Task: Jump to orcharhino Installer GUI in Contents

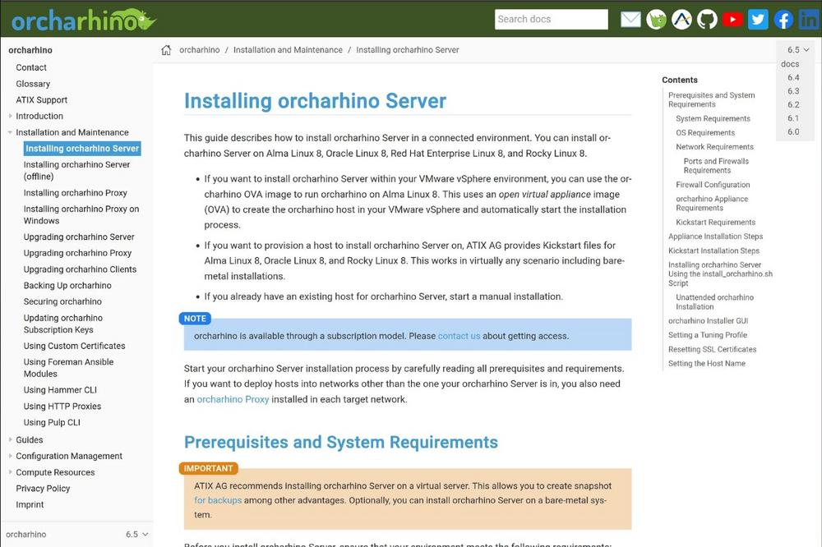Action: click(709, 321)
